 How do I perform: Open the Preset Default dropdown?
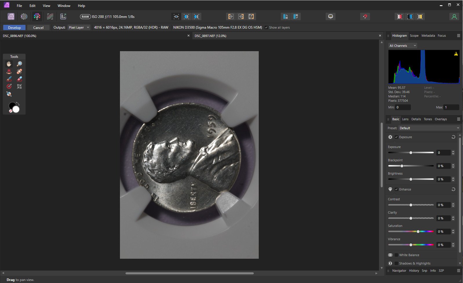click(429, 128)
